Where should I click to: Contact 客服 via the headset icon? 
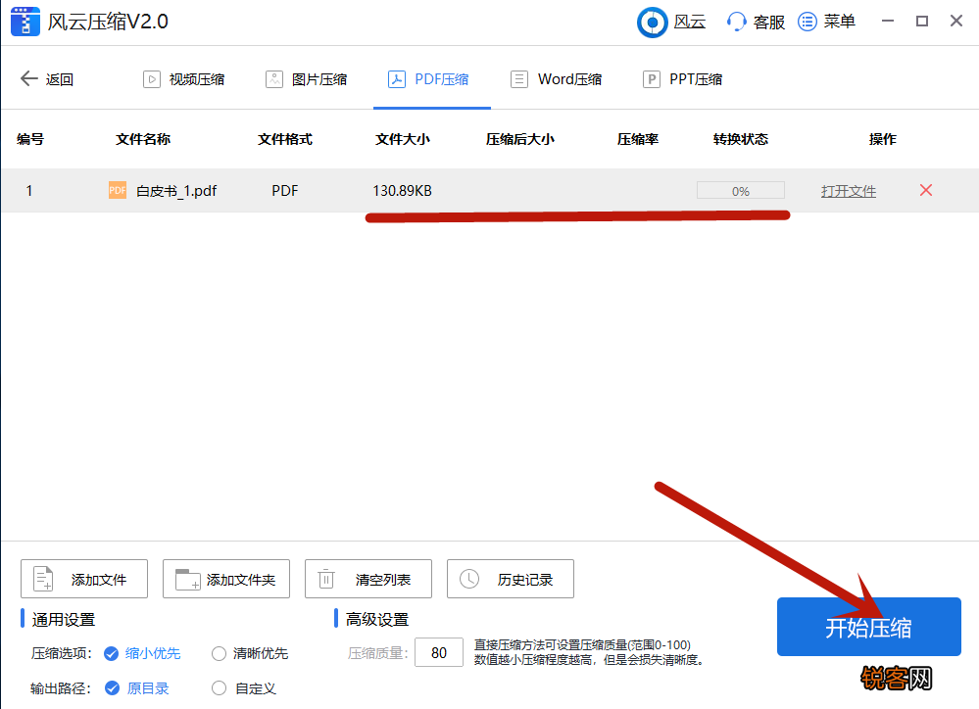737,22
